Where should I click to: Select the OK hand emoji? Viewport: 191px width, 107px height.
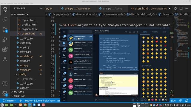165,57
